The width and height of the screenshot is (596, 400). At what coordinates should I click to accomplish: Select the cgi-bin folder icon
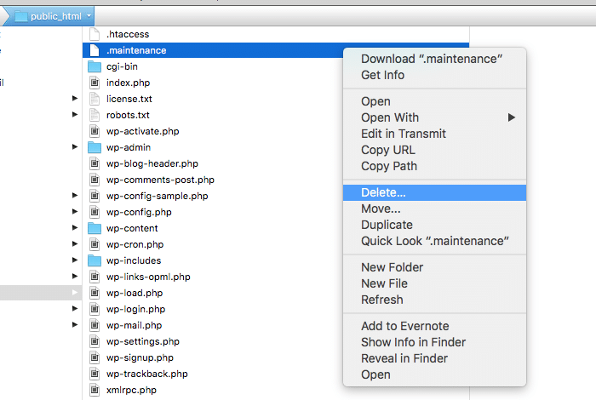pyautogui.click(x=95, y=66)
